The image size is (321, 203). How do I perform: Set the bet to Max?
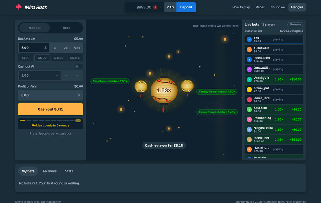[77, 48]
